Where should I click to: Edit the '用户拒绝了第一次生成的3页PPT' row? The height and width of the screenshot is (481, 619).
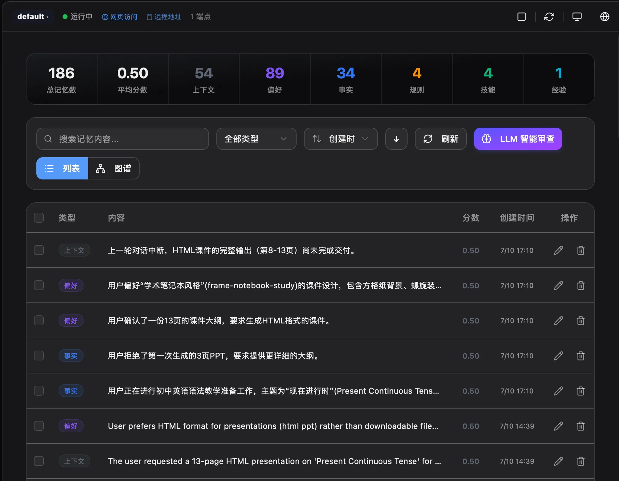coord(558,356)
